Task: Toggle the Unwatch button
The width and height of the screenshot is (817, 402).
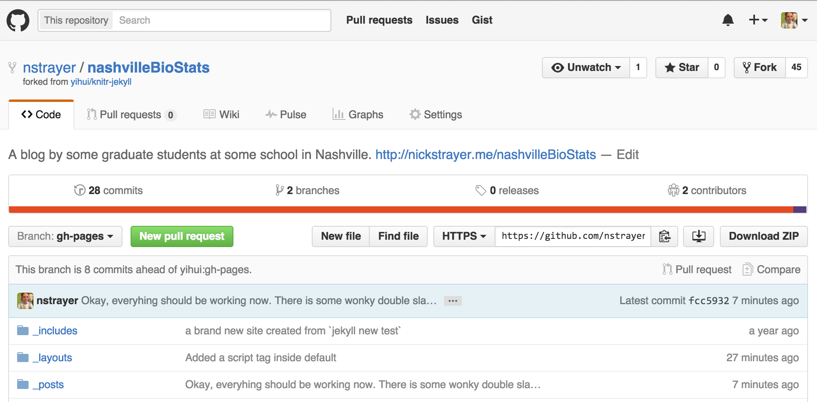Action: (x=586, y=68)
